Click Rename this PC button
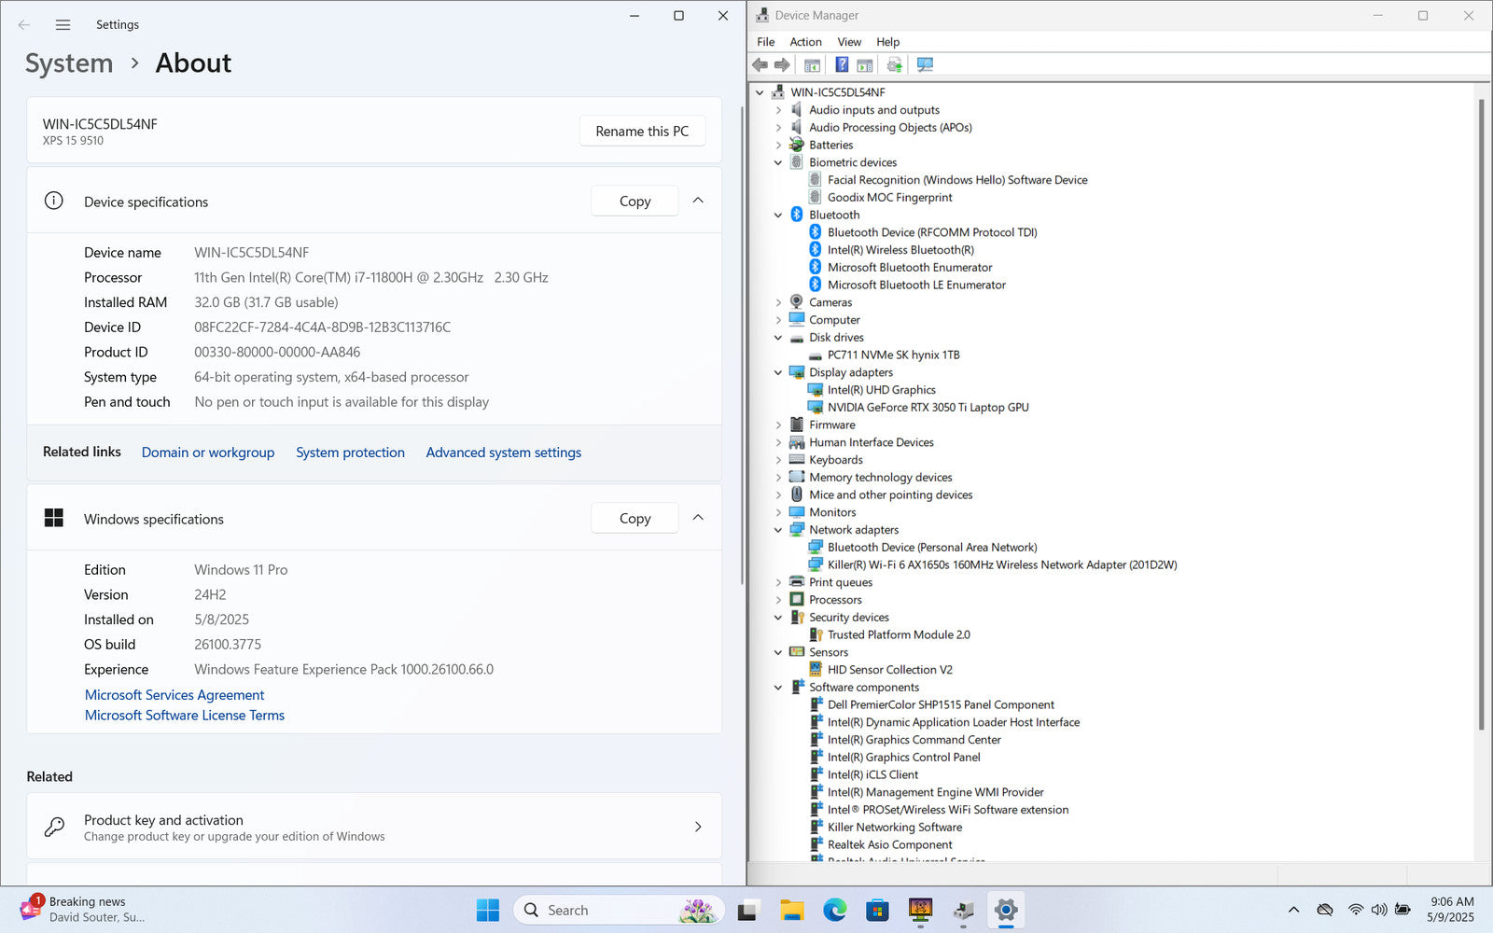 coord(642,132)
